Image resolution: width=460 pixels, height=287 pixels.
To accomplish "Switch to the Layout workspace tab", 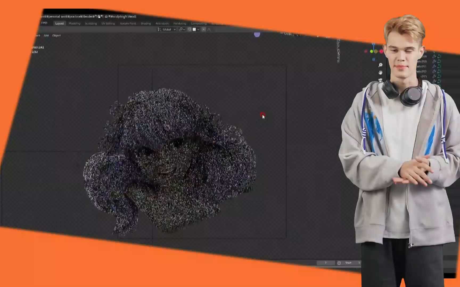I will 59,23.
